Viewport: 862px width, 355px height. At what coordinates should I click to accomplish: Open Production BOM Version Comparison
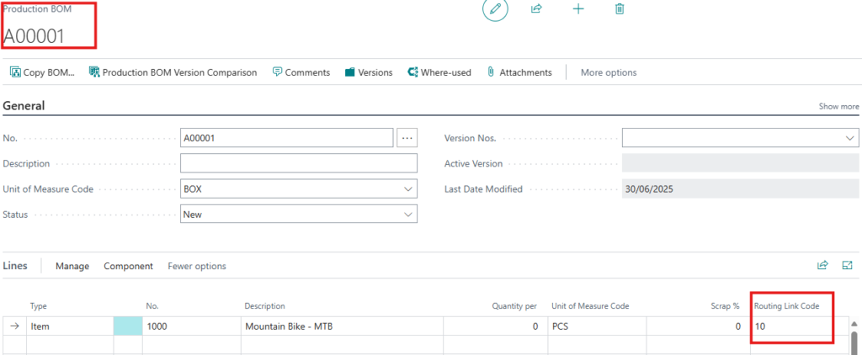pos(173,72)
